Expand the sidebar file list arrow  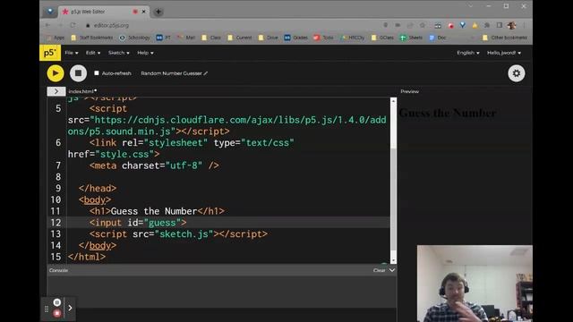point(56,91)
